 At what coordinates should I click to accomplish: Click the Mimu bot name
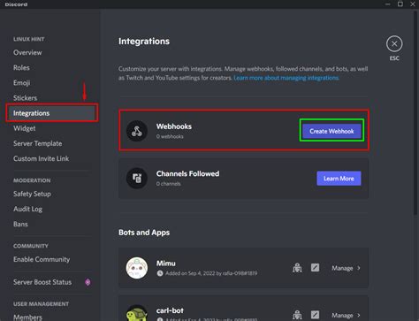[165, 264]
